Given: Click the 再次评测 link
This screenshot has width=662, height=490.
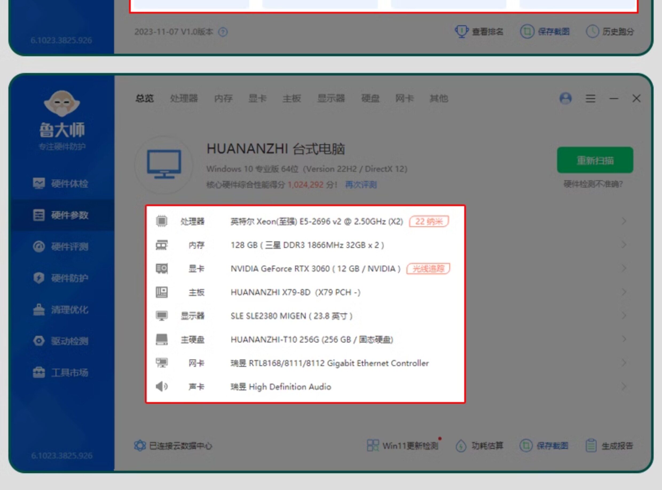Looking at the screenshot, I should (361, 185).
